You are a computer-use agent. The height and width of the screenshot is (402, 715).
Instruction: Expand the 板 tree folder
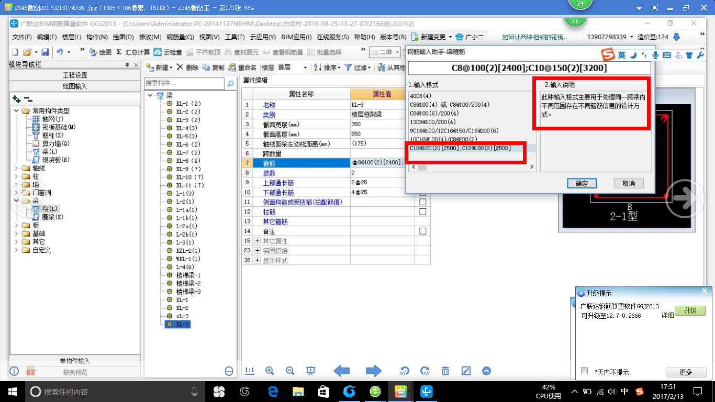17,225
